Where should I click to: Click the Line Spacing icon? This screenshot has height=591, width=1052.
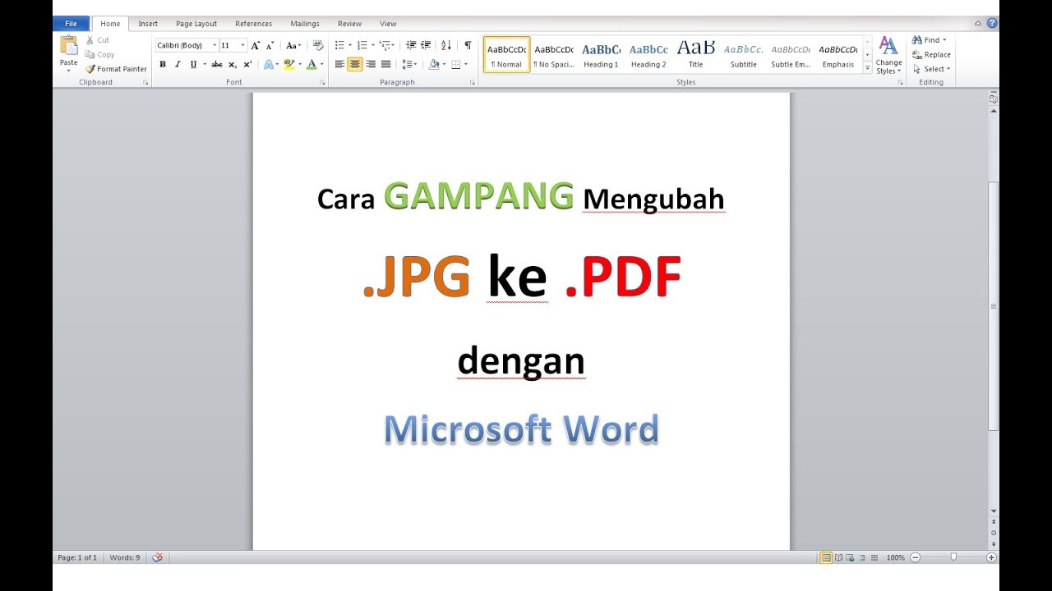pyautogui.click(x=408, y=64)
